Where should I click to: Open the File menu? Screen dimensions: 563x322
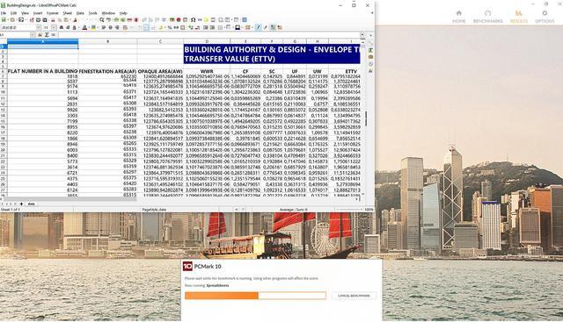click(4, 13)
